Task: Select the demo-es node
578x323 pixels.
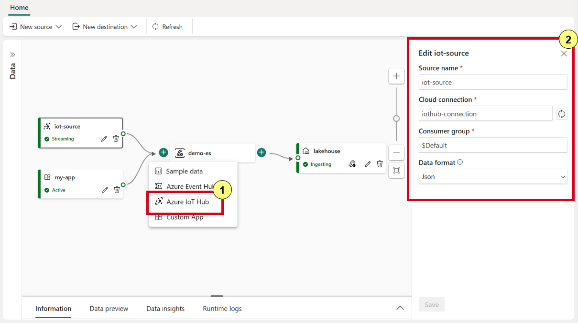Action: [x=212, y=153]
